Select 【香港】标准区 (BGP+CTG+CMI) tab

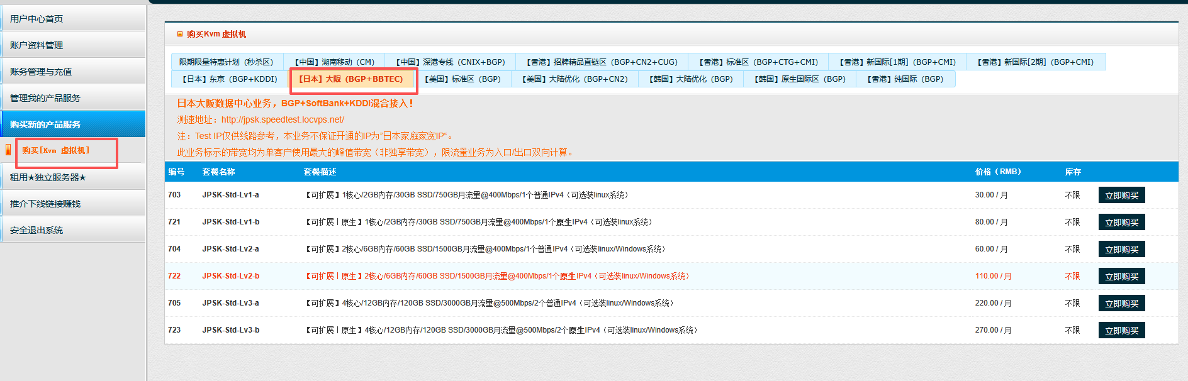click(758, 62)
